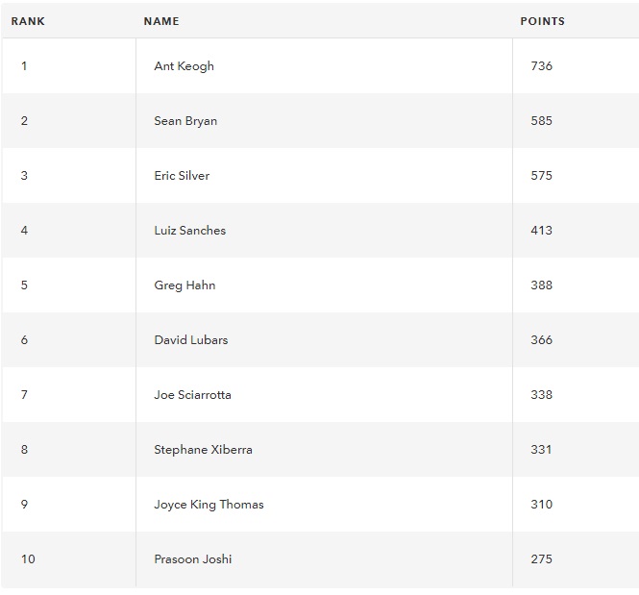Click the 736 points value
This screenshot has width=639, height=595.
tap(542, 66)
